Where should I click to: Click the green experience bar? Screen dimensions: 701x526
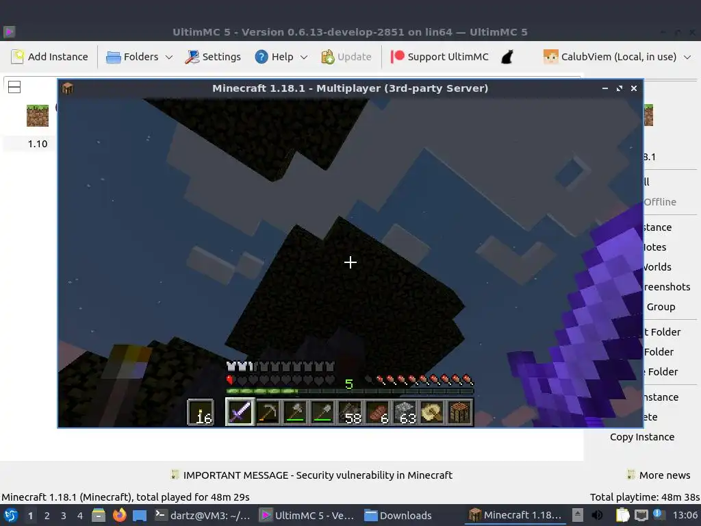point(350,391)
